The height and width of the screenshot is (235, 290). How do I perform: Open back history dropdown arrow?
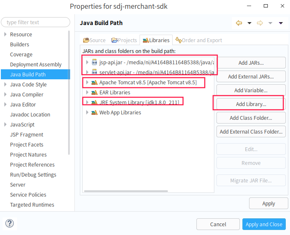tap(249, 23)
